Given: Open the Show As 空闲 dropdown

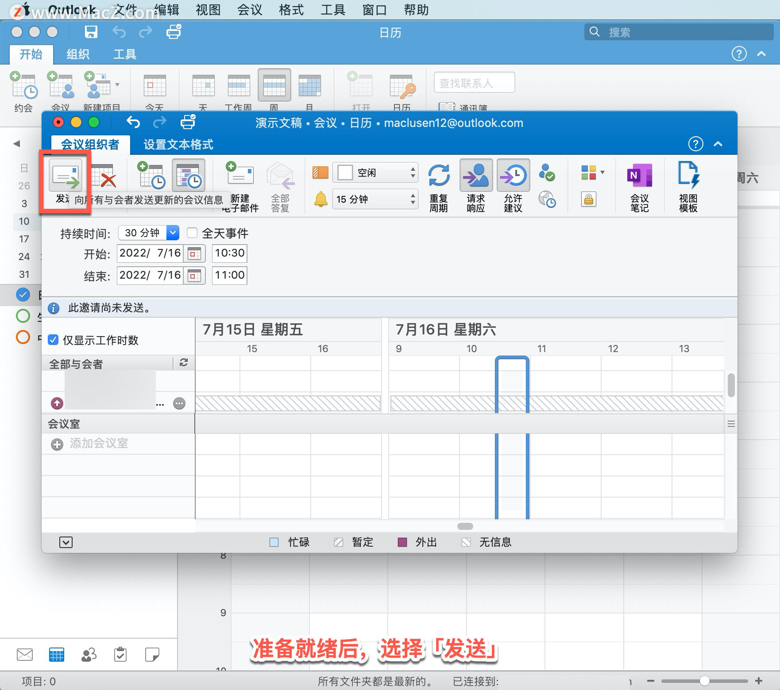Looking at the screenshot, I should pos(375,172).
